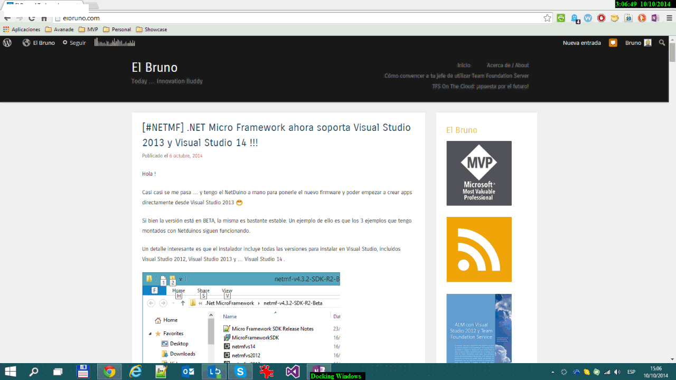Viewport: 676px width, 380px height.
Task: Bookmark this page with the star icon
Action: pos(547,18)
